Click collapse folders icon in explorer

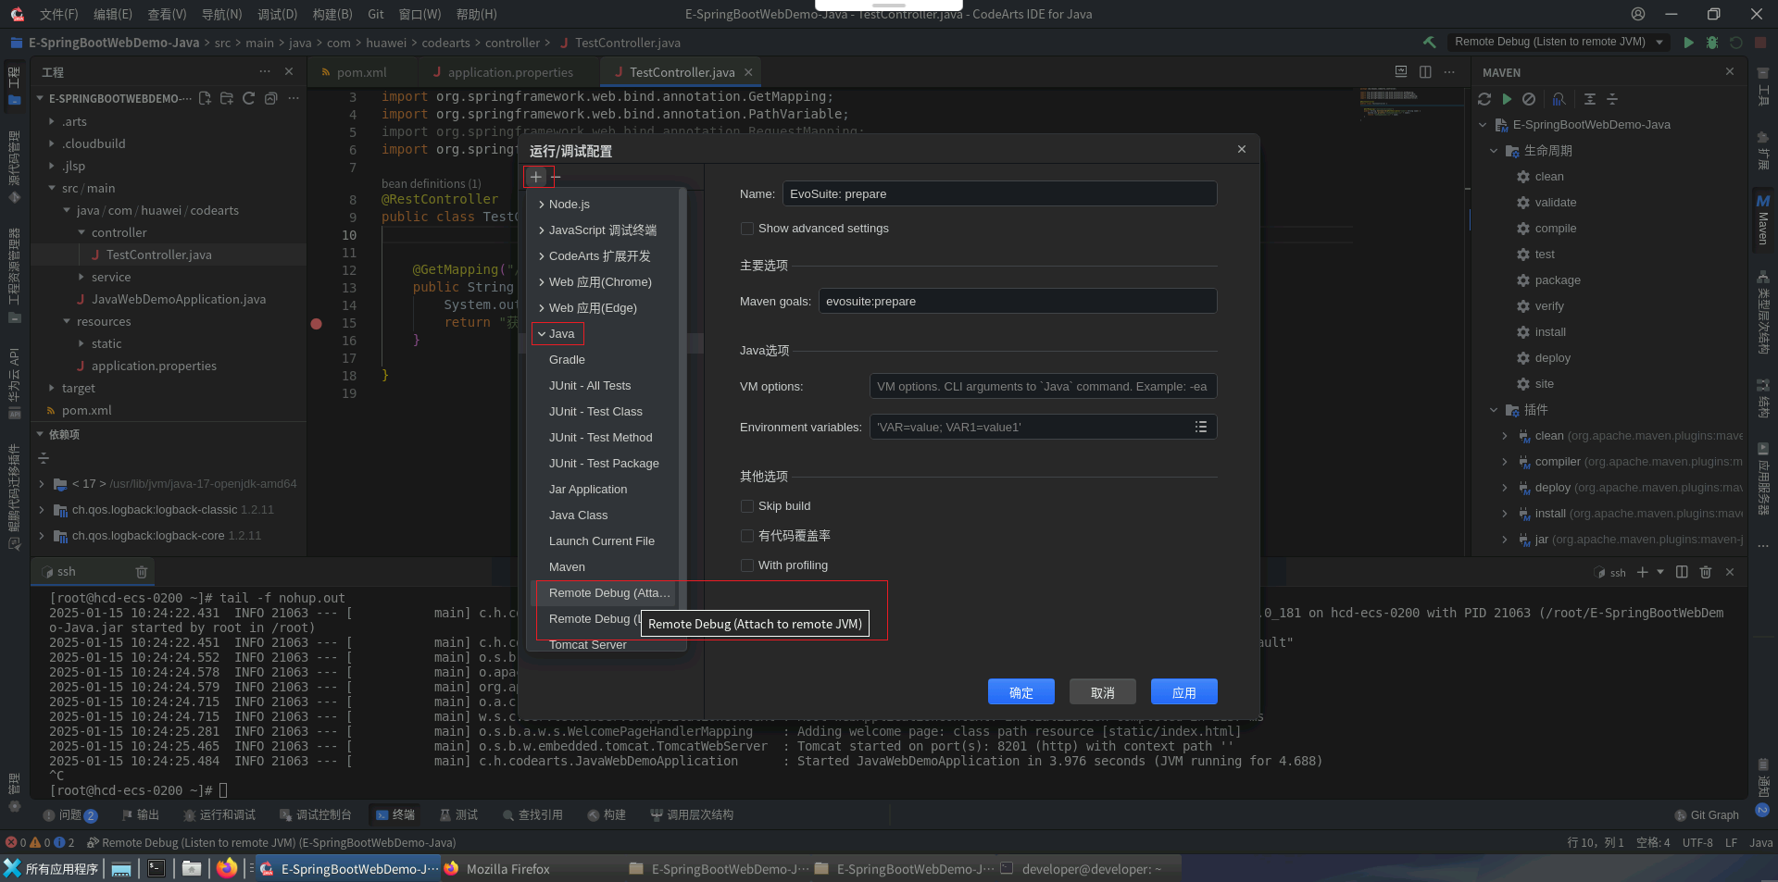tap(271, 98)
